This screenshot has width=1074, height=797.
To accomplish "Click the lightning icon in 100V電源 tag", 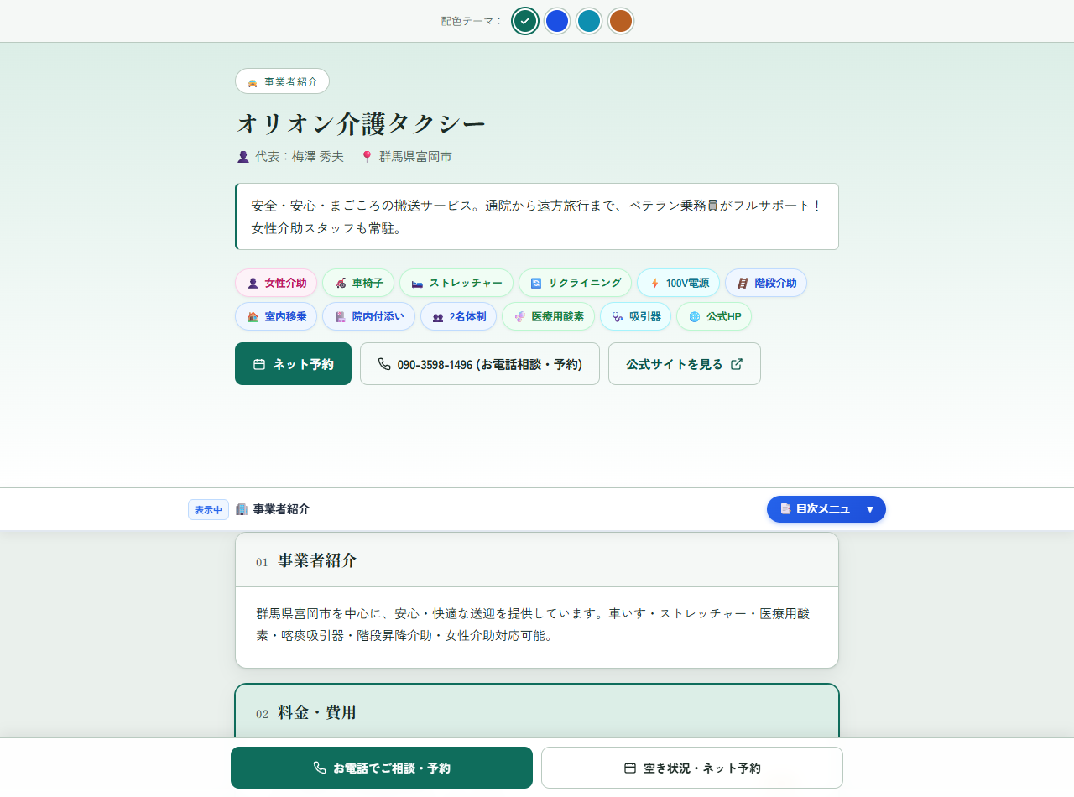I will [x=654, y=284].
